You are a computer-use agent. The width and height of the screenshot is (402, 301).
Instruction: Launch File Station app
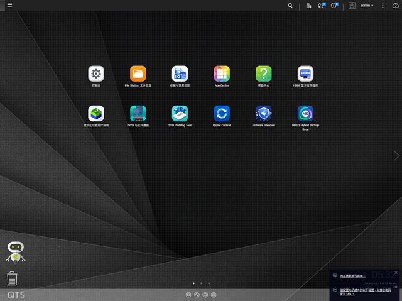coord(138,74)
